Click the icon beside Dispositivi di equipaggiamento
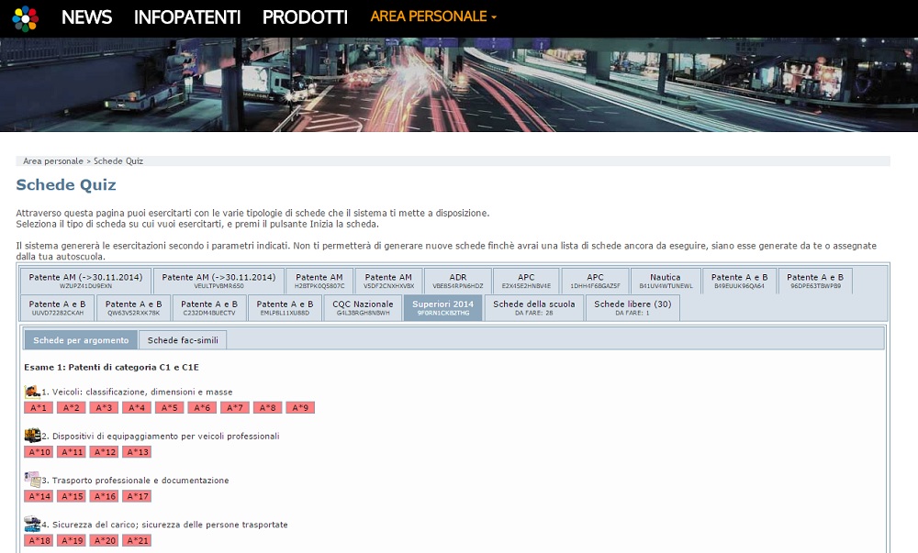The width and height of the screenshot is (918, 553). pyautogui.click(x=32, y=436)
